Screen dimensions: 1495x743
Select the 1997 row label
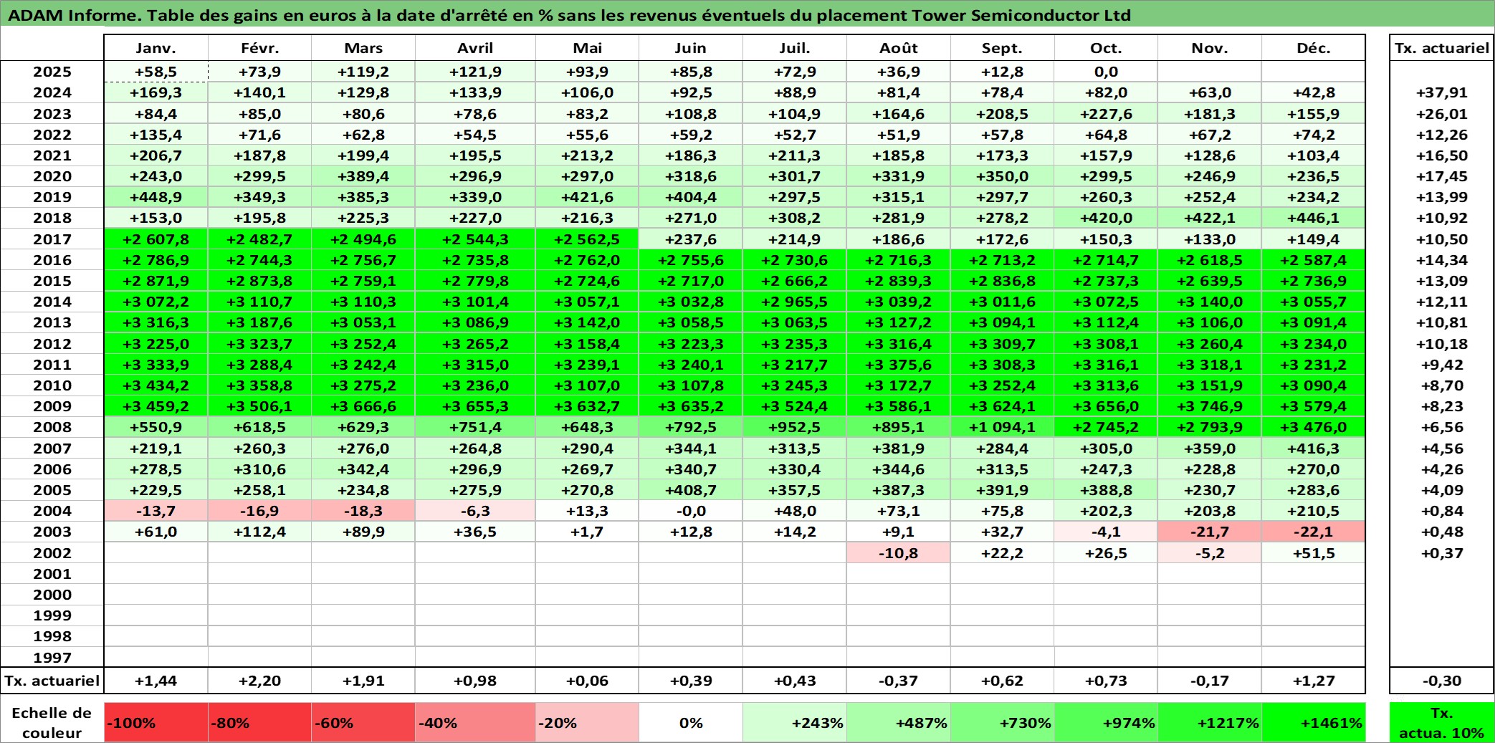point(52,658)
